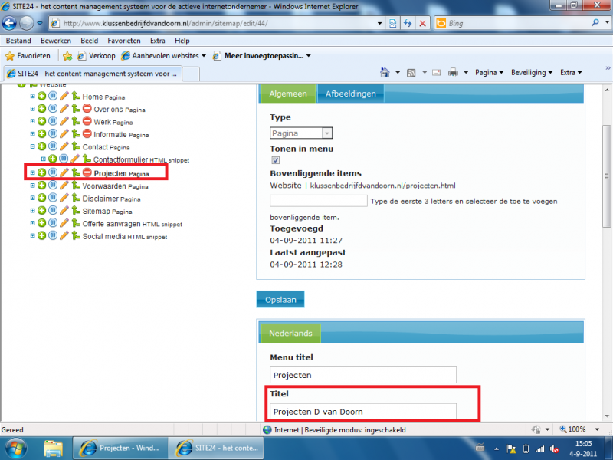Expand the Disclaimer tree node
This screenshot has width=613, height=460.
coord(32,199)
